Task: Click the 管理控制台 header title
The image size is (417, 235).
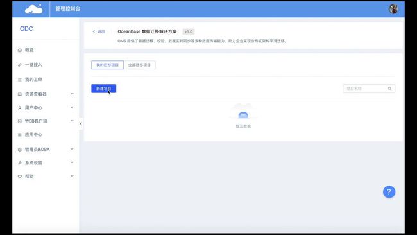Action: tap(68, 9)
